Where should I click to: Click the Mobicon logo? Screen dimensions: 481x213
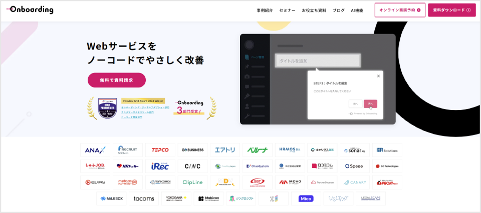pos(208,198)
